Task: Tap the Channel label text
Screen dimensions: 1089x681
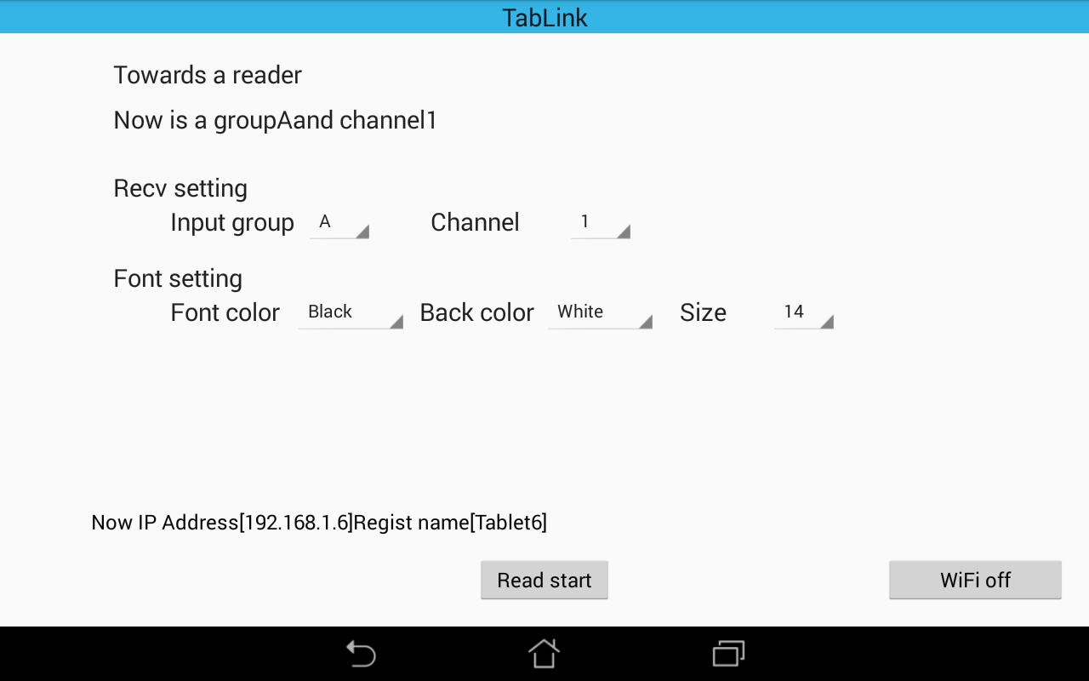Action: [475, 222]
